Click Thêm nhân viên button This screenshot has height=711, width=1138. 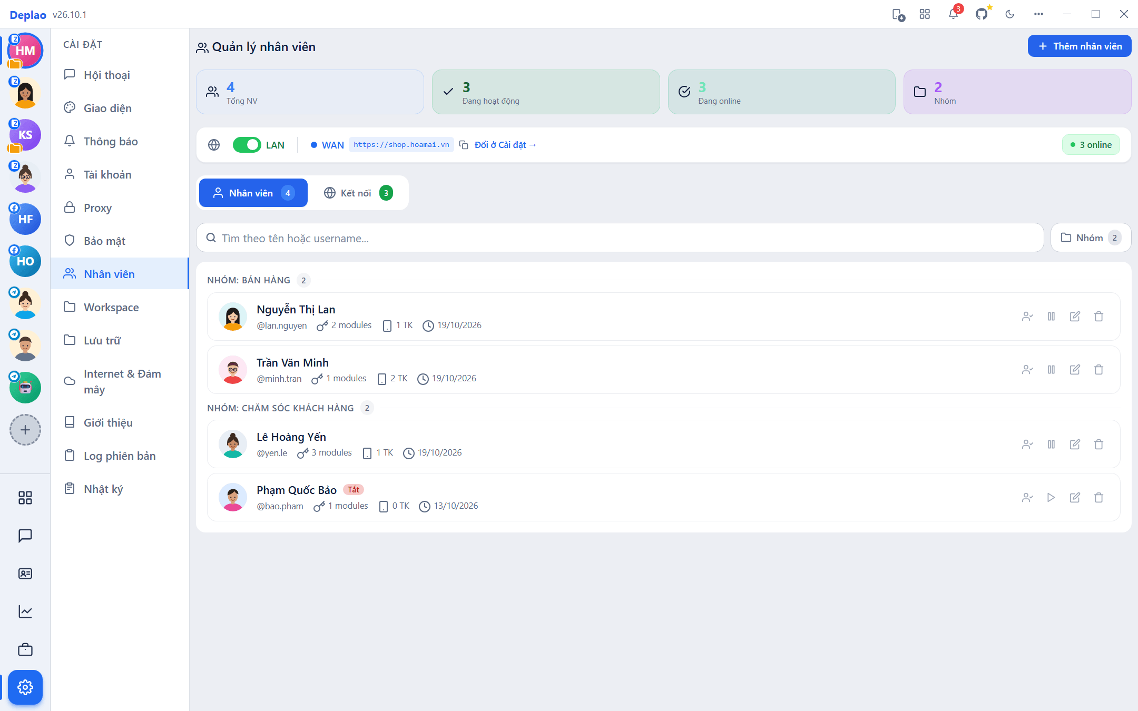point(1080,46)
